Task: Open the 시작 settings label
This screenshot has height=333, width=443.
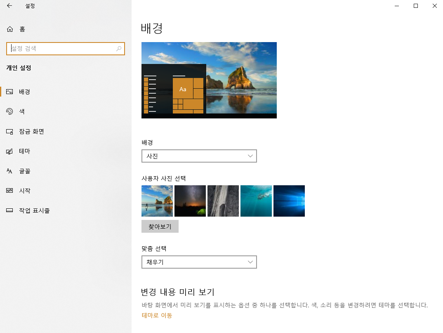Action: 25,191
